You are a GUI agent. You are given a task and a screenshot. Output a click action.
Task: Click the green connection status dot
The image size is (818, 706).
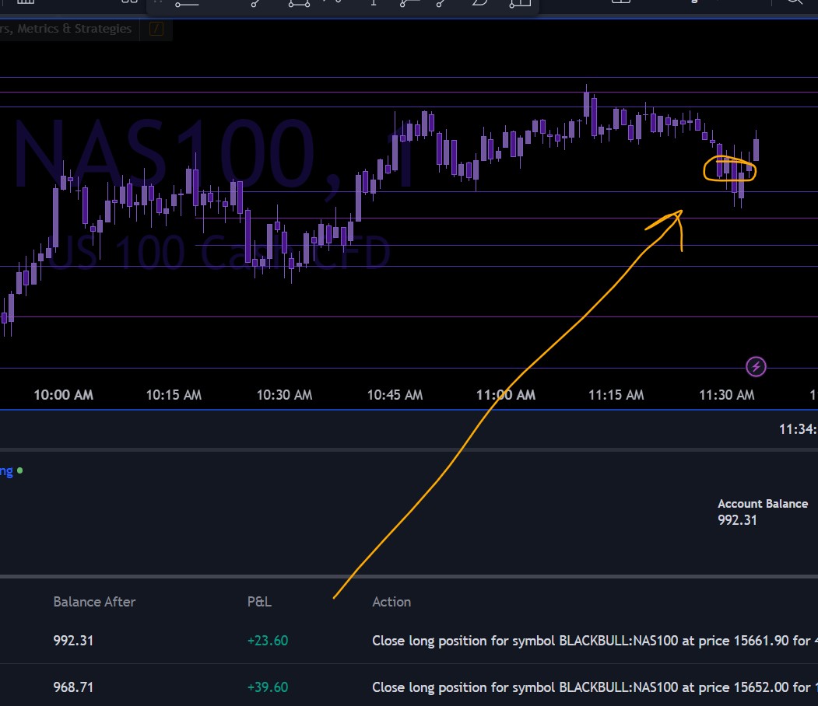pyautogui.click(x=19, y=470)
